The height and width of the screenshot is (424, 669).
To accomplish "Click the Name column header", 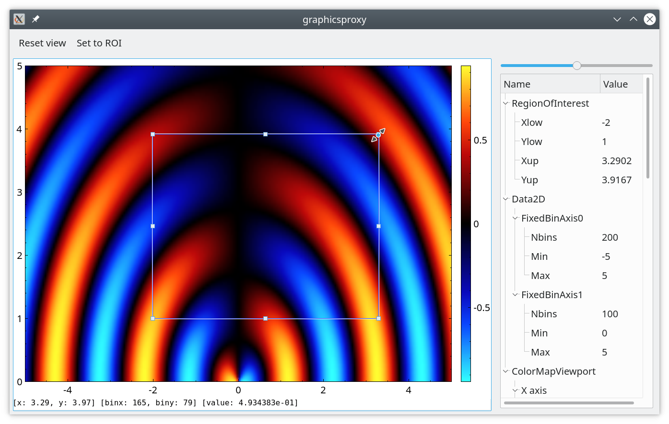I will 550,84.
